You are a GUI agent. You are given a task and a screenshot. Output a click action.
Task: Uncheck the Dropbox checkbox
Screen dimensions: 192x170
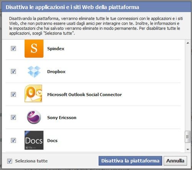[13, 72]
